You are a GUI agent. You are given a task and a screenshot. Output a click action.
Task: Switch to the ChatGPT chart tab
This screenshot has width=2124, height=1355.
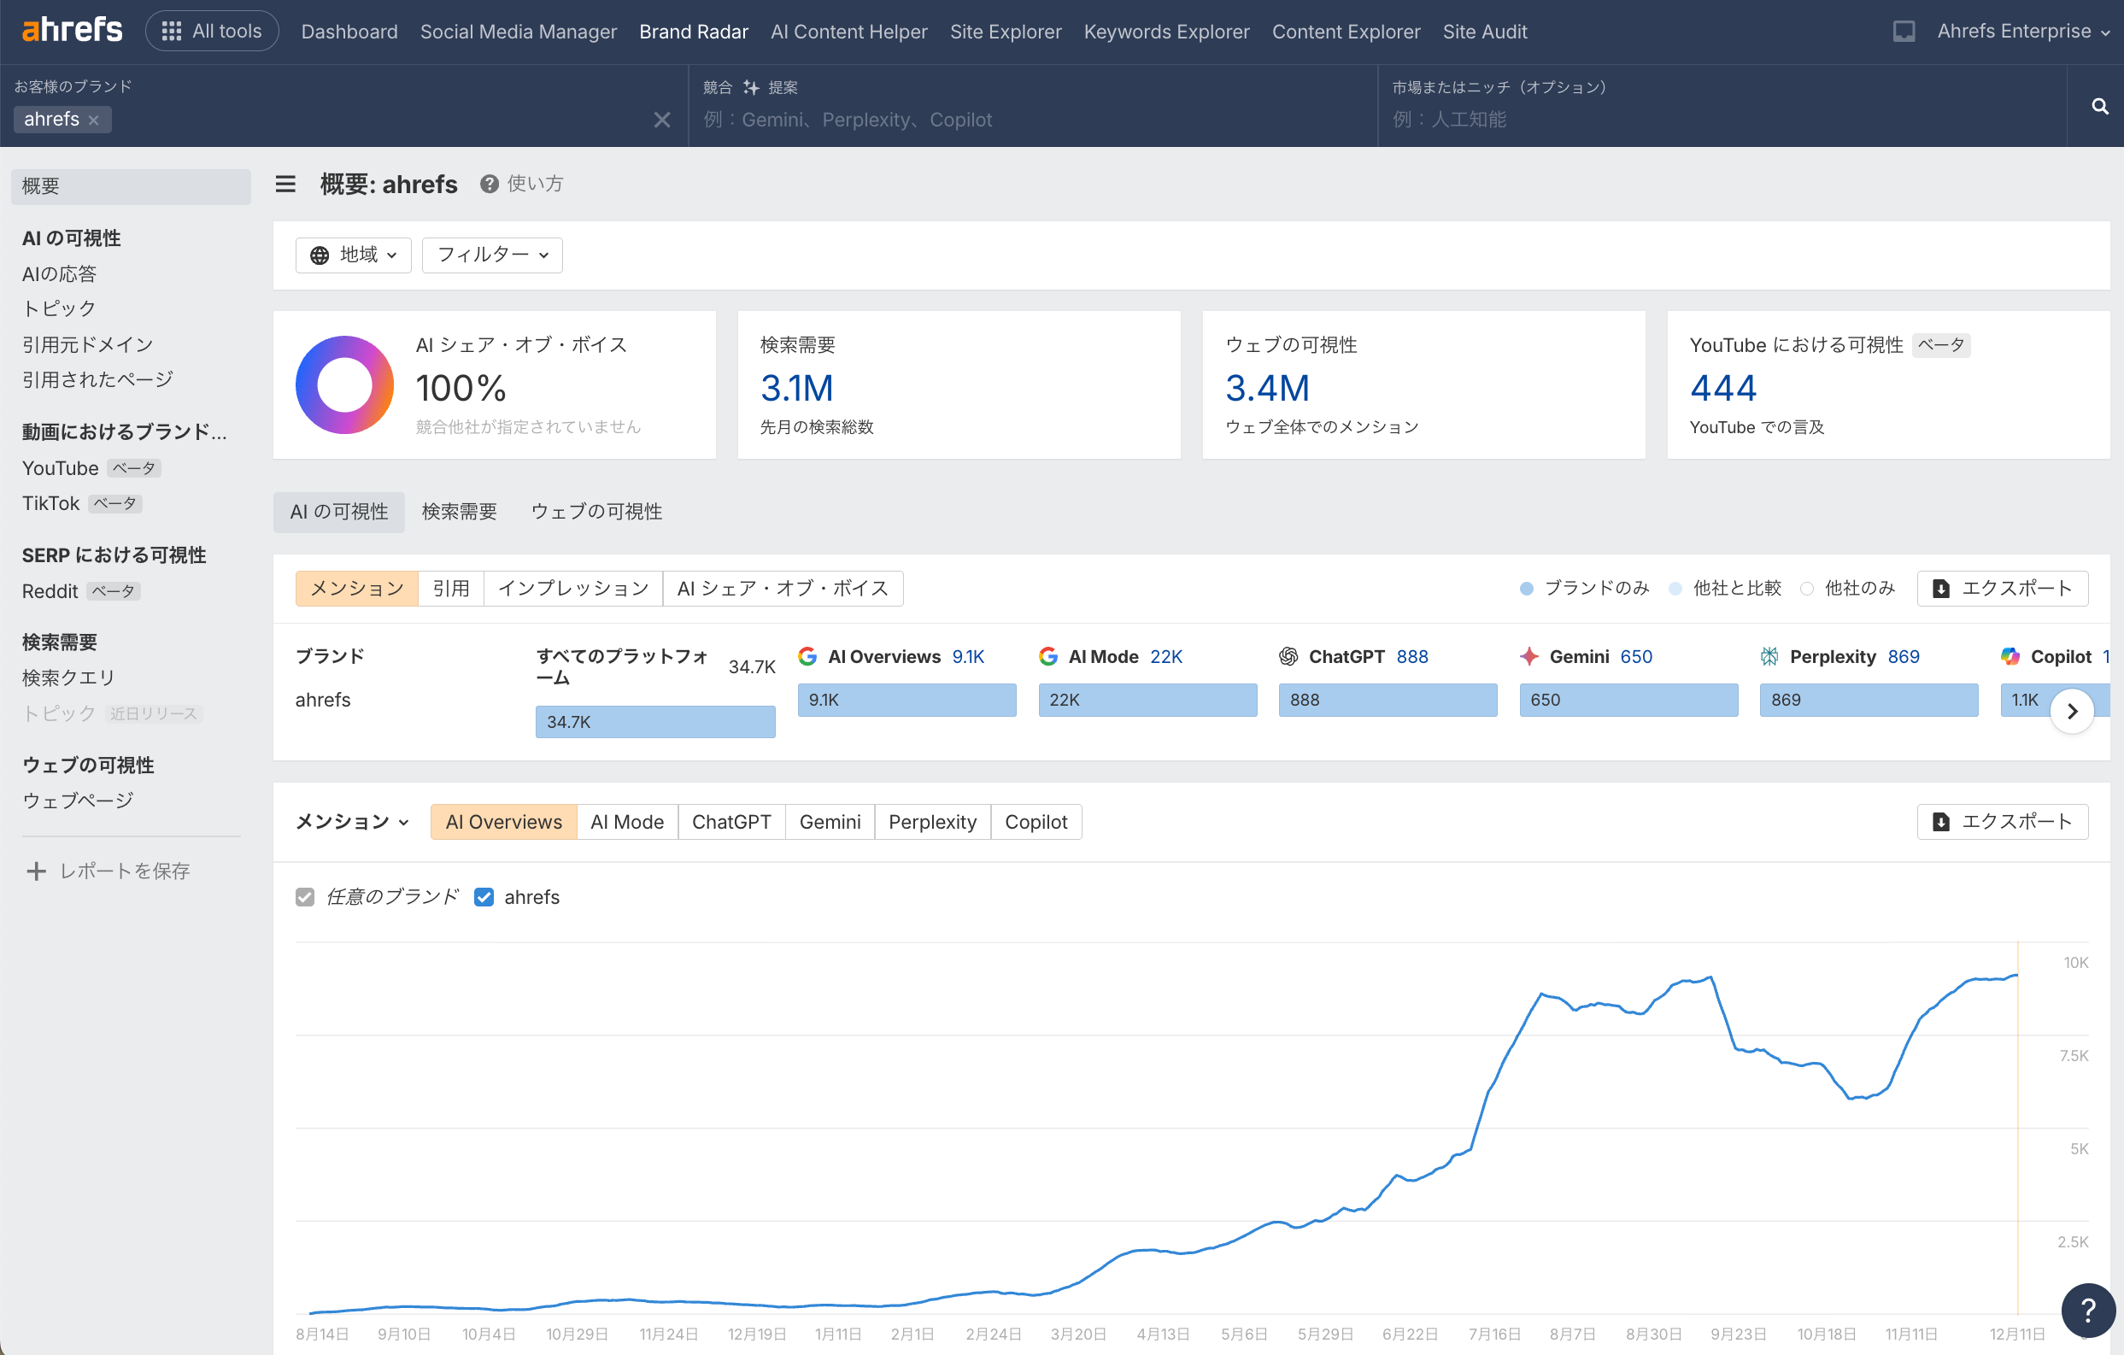731,822
